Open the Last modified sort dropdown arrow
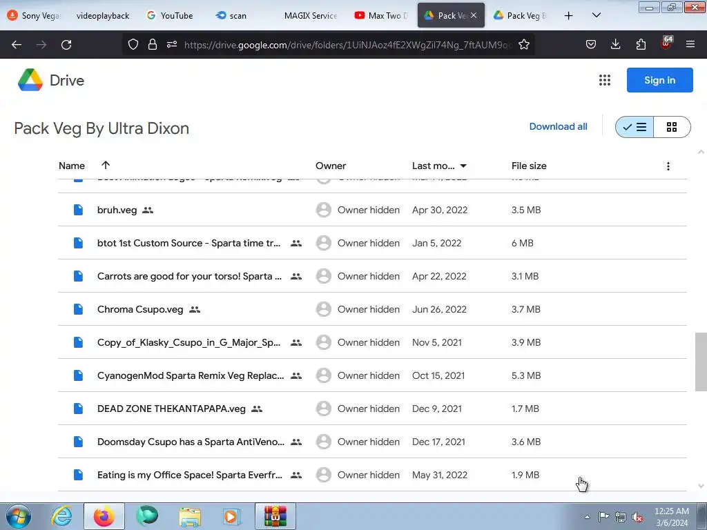Viewport: 707px width, 530px height. (463, 166)
